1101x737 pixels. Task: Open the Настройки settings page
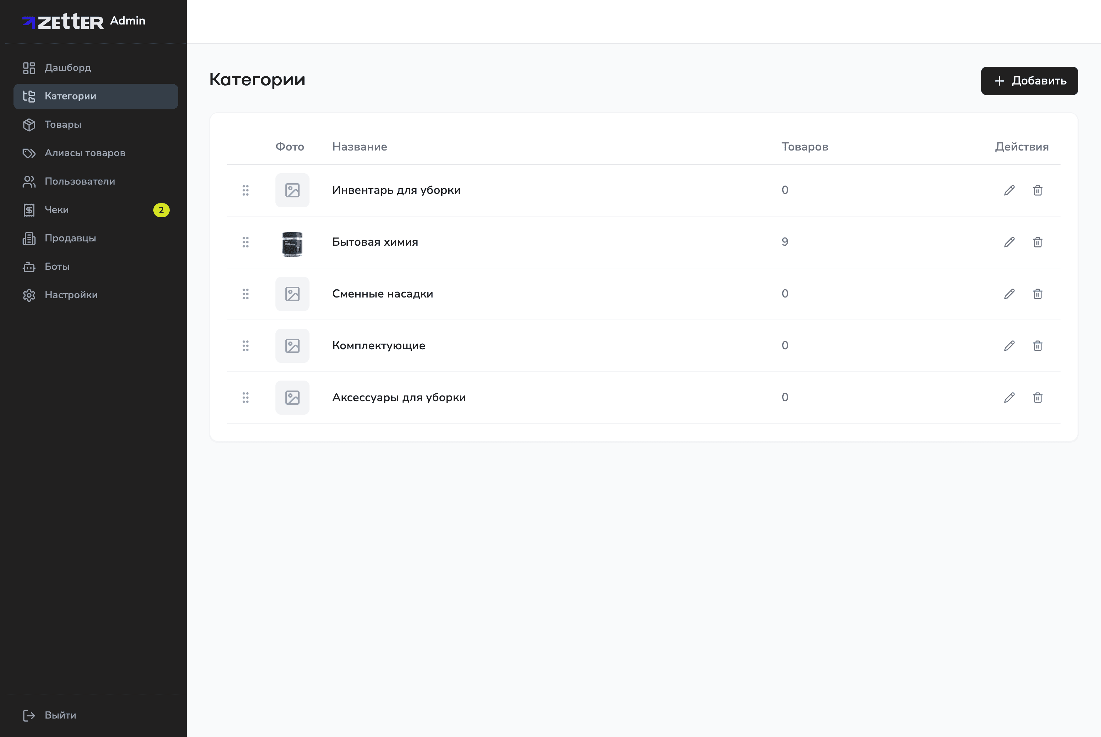click(x=71, y=295)
